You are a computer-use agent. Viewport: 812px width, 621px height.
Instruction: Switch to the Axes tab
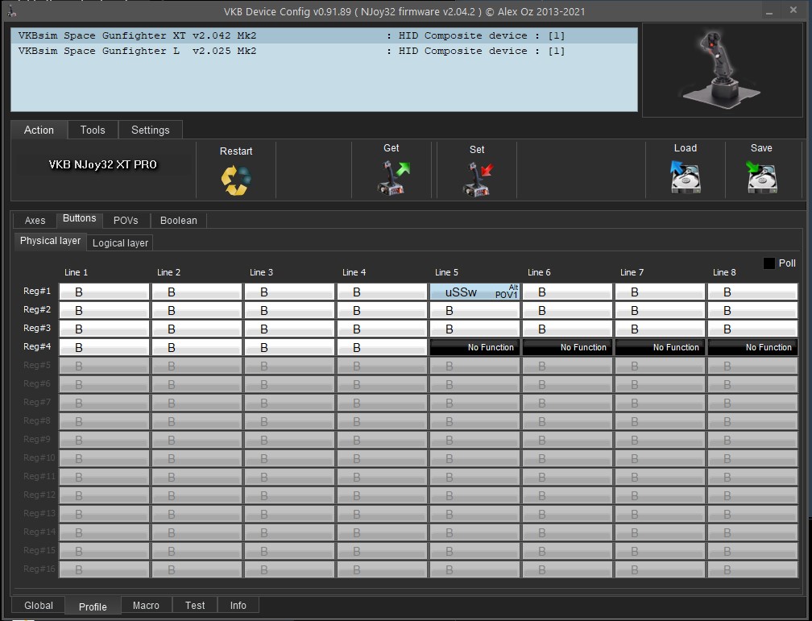[35, 220]
